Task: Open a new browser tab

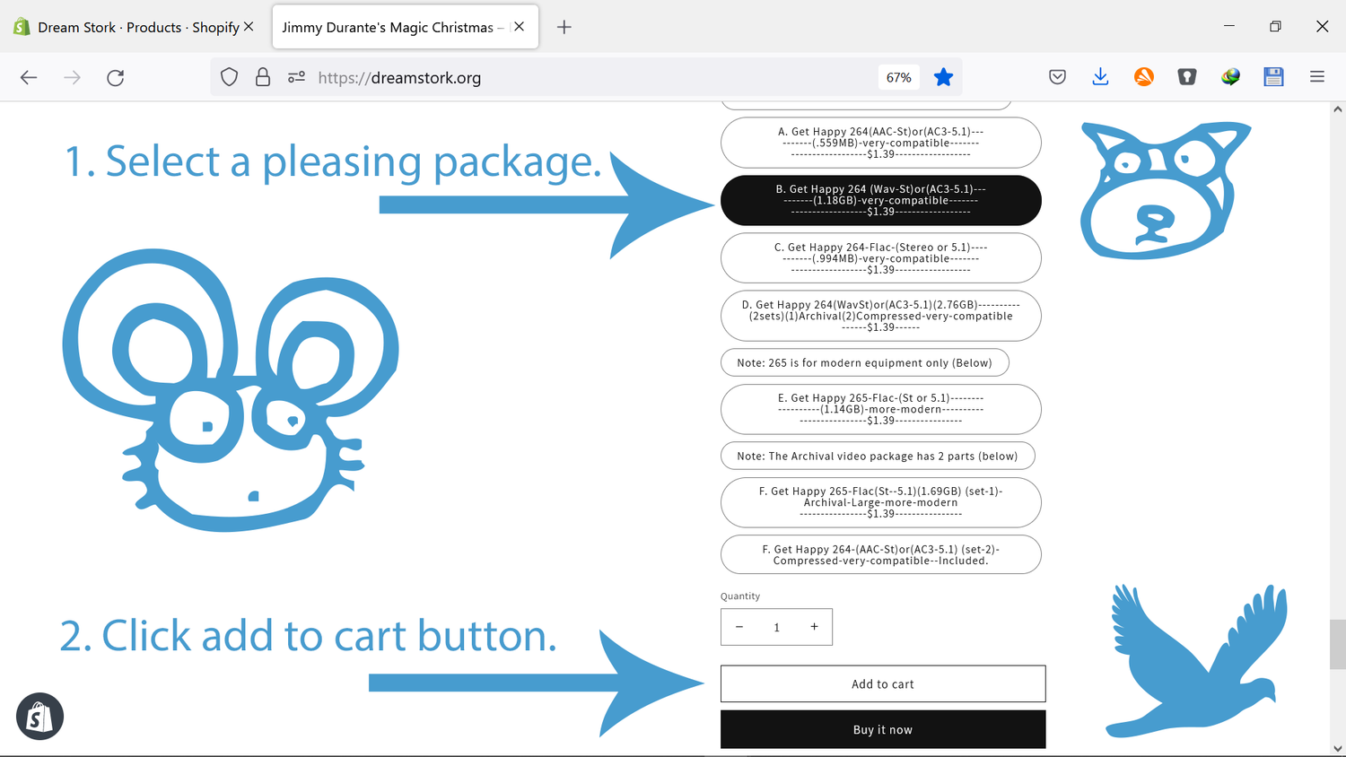Action: point(564,27)
